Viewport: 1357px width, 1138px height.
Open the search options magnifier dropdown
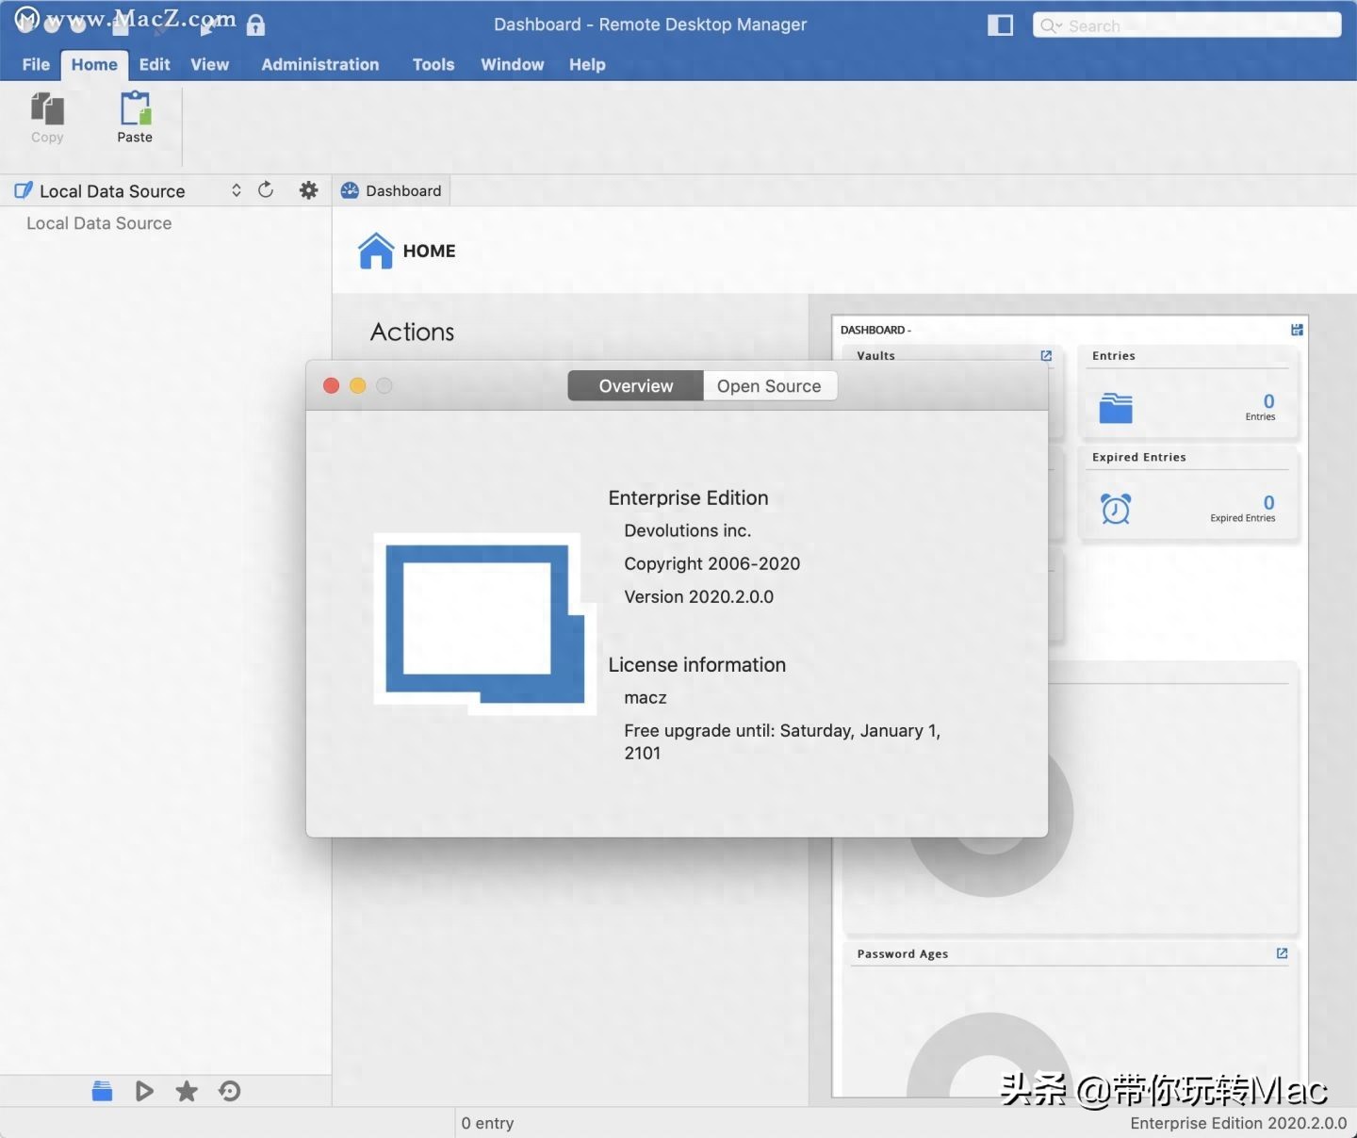1051,26
